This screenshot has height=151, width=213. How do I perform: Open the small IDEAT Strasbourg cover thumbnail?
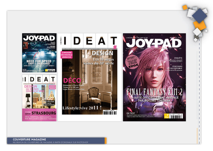tap(39, 98)
